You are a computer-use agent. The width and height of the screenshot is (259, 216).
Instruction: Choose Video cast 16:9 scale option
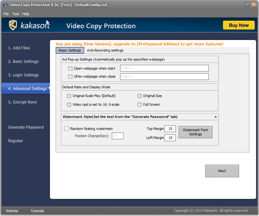[x=69, y=105]
